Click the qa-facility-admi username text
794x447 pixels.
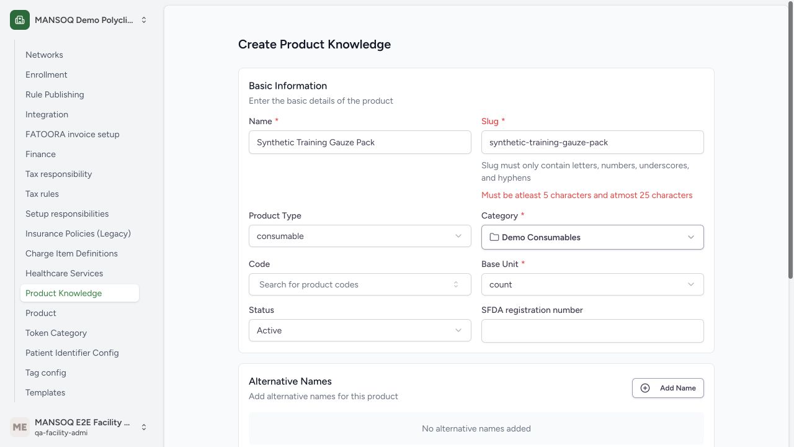61,433
